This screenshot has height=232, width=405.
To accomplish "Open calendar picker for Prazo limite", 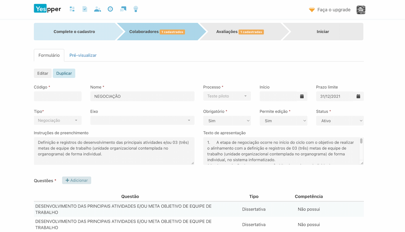I will click(x=358, y=96).
